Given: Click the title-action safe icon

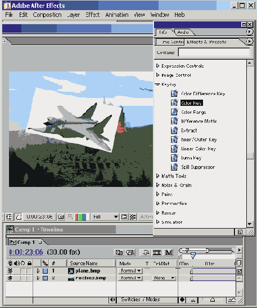Looking at the screenshot, I should pyautogui.click(x=9, y=217).
